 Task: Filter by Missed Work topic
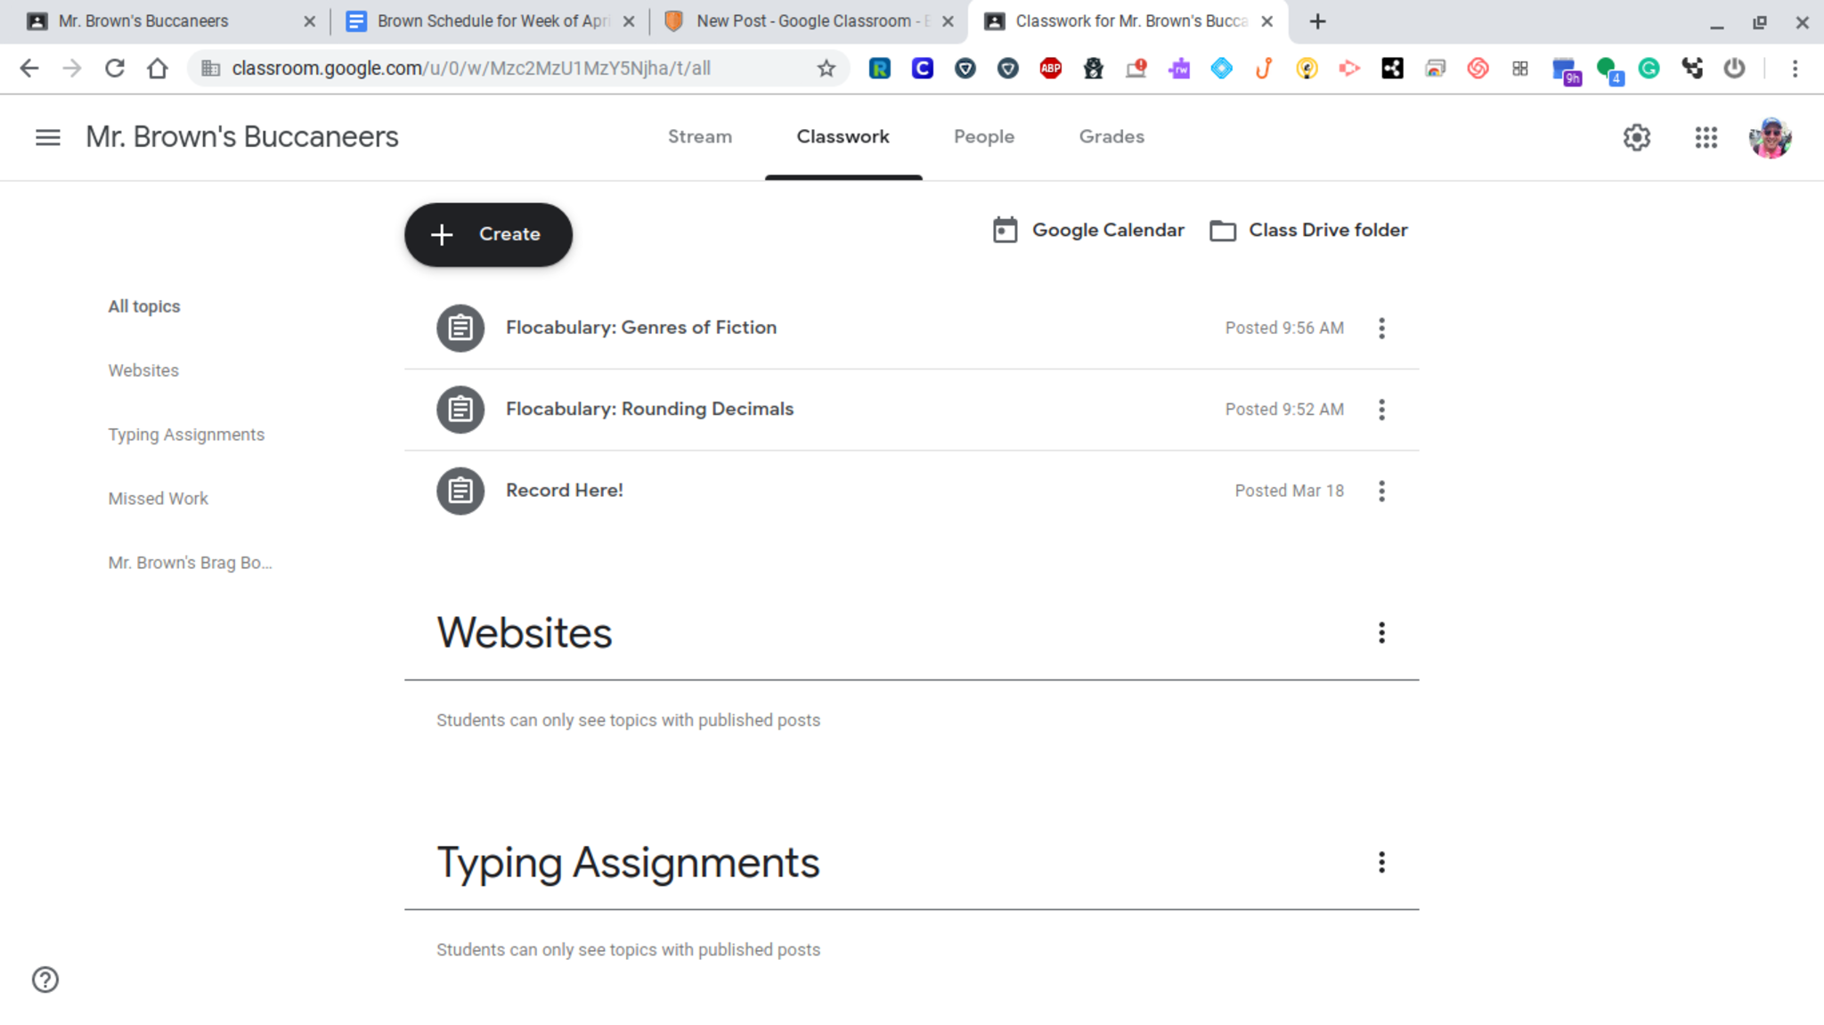point(159,499)
